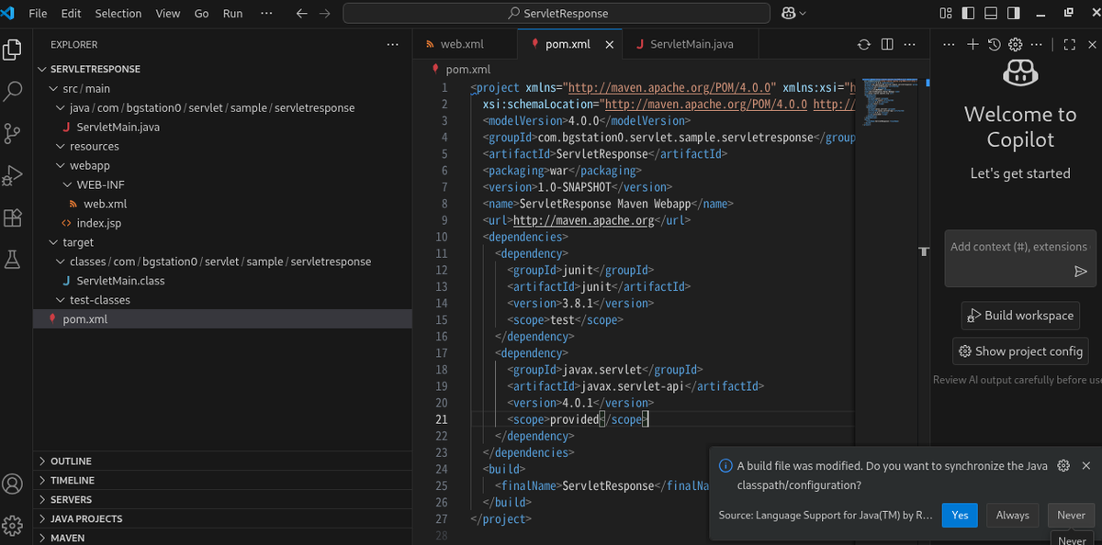Open the Run and Debug view
Screen dimensions: 1102x545
(x=13, y=175)
